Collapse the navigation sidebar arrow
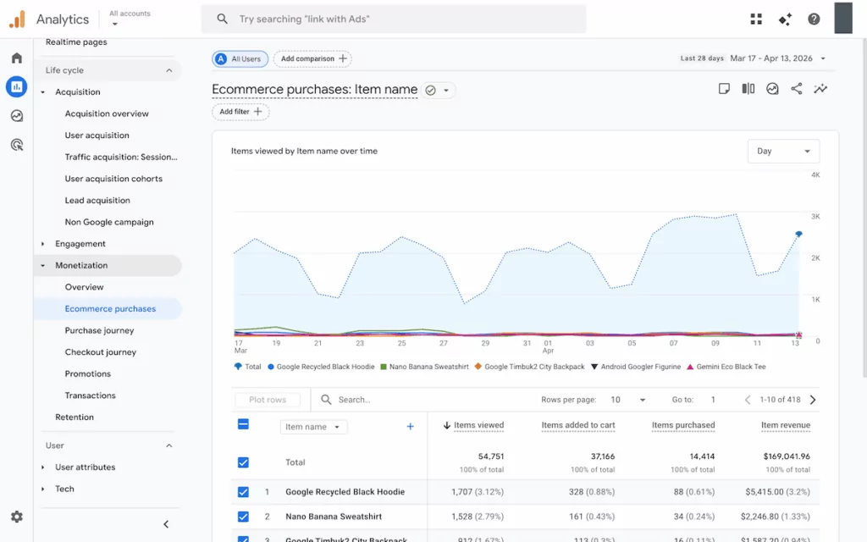This screenshot has width=867, height=542. (x=166, y=524)
